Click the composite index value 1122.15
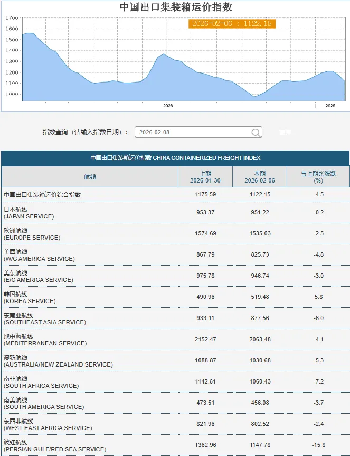350x456 pixels. 260,194
